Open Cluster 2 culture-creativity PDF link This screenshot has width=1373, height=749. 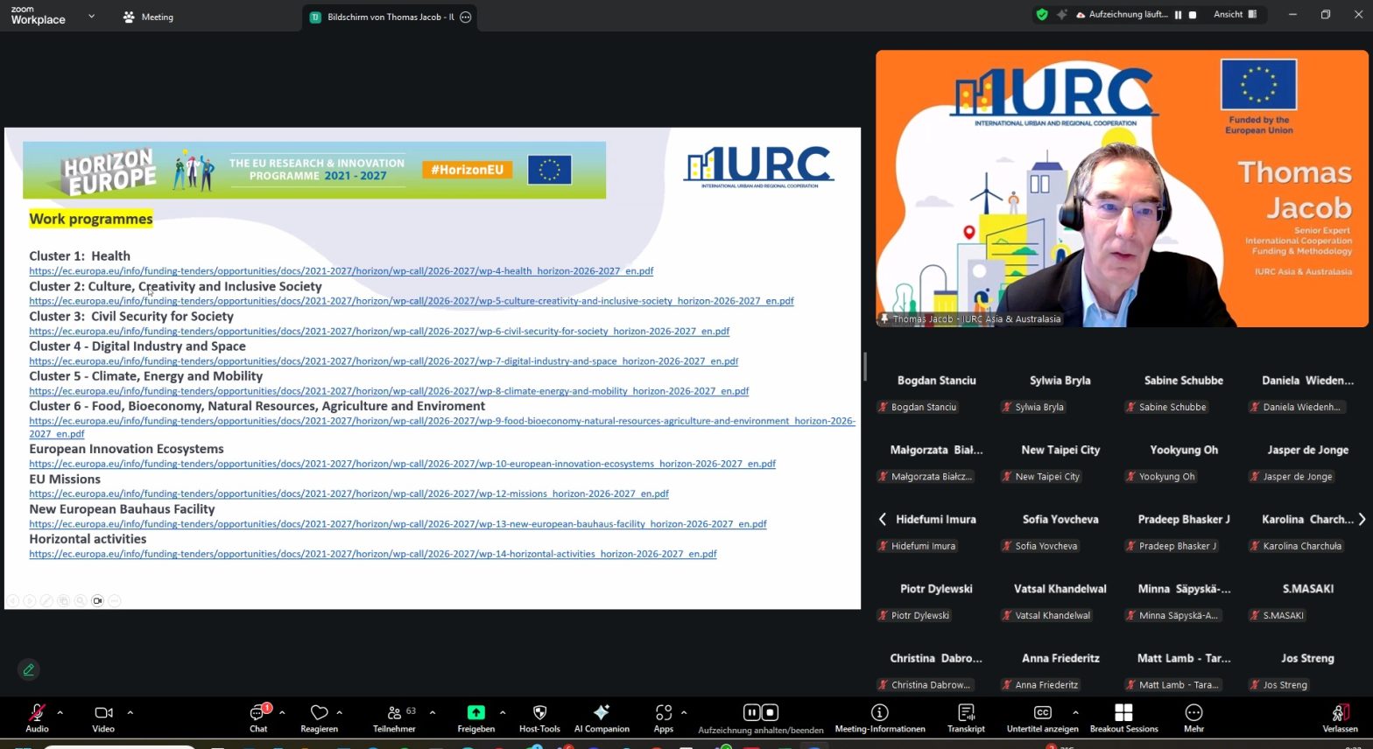coord(412,301)
